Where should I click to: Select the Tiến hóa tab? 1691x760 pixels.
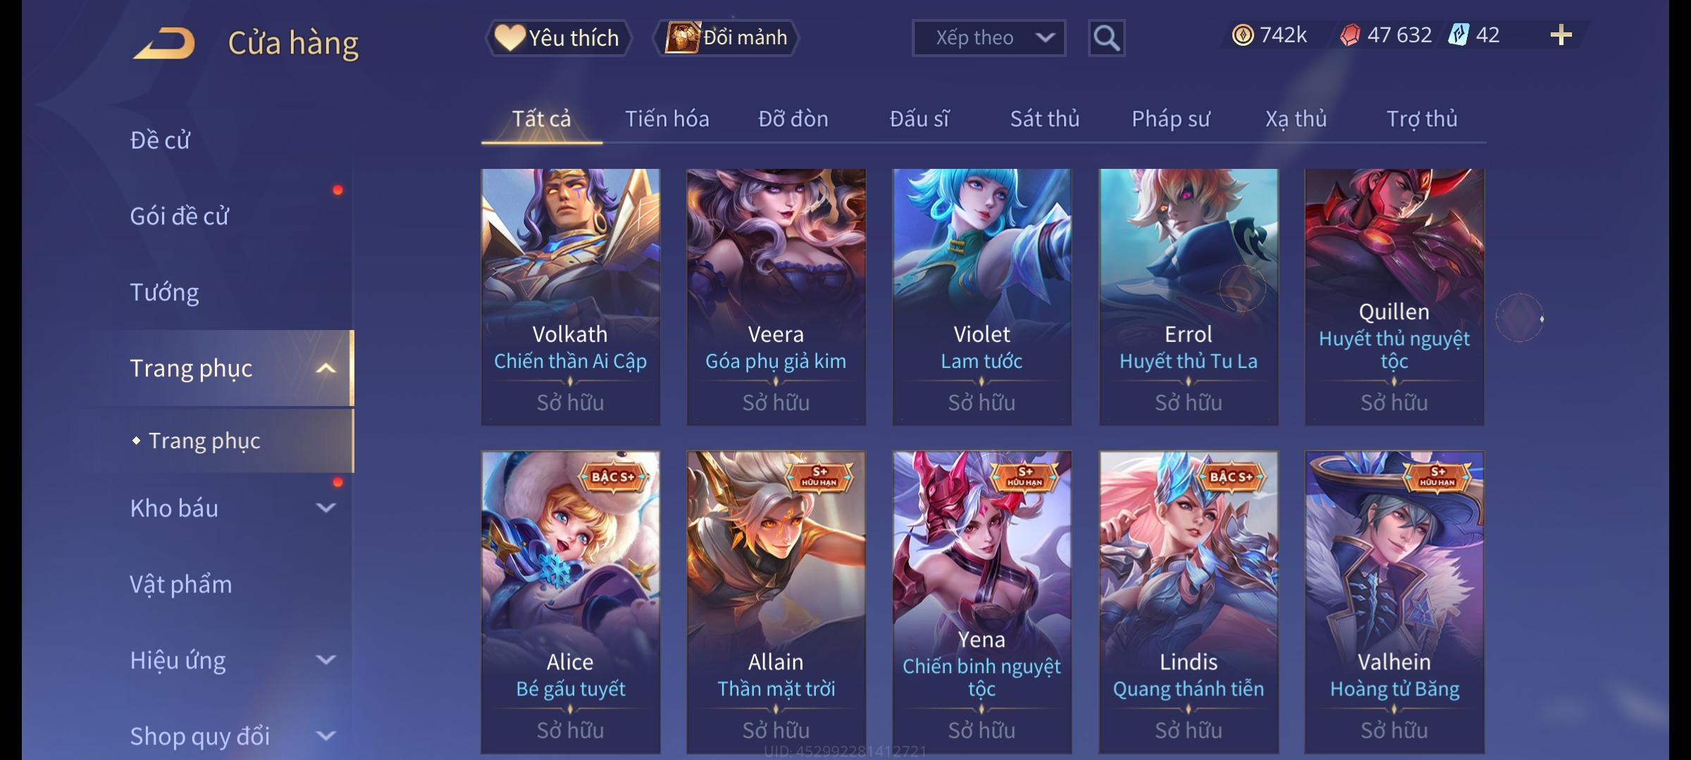pos(667,119)
